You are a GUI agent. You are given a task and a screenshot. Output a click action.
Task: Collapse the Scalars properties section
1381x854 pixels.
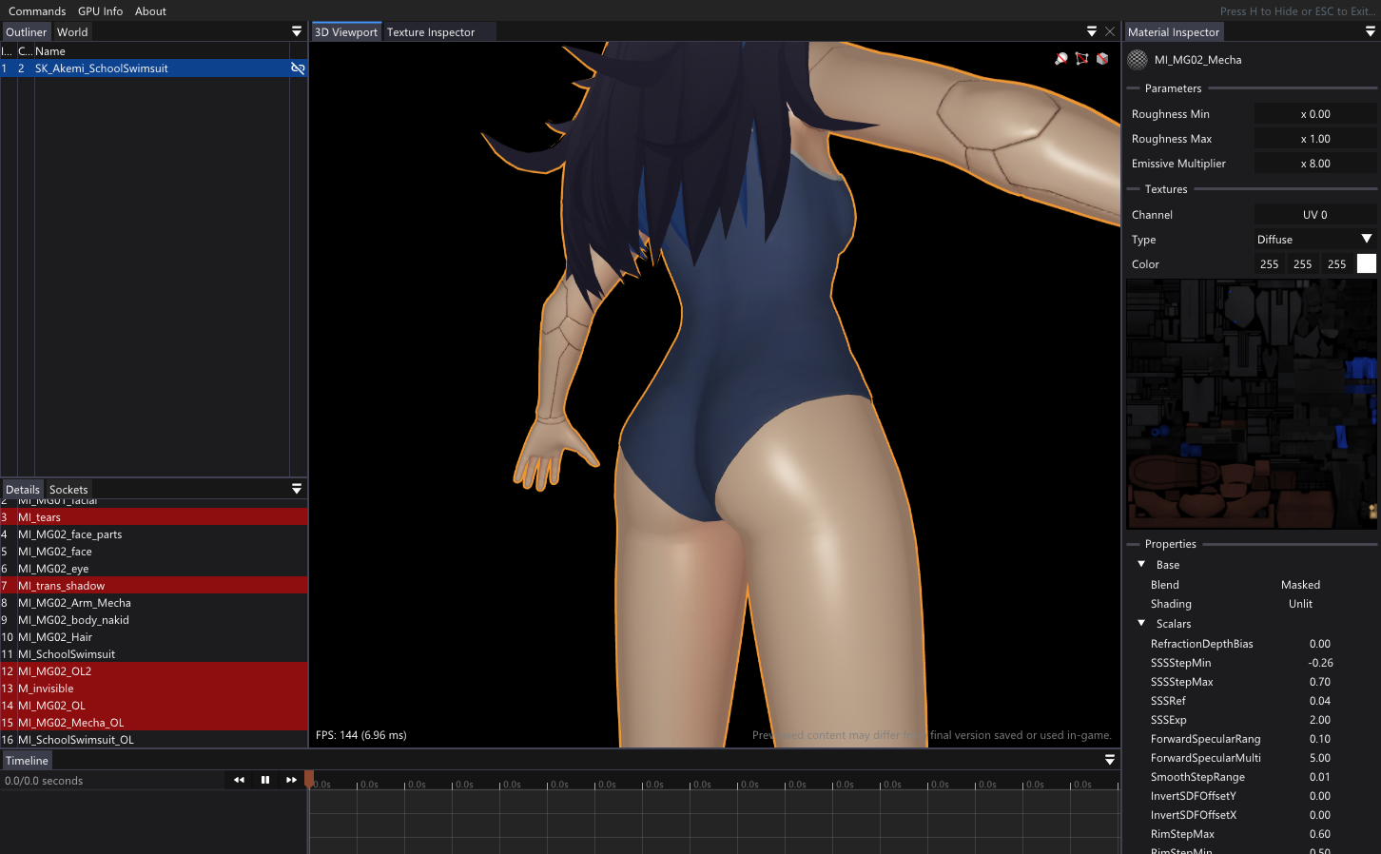point(1141,624)
